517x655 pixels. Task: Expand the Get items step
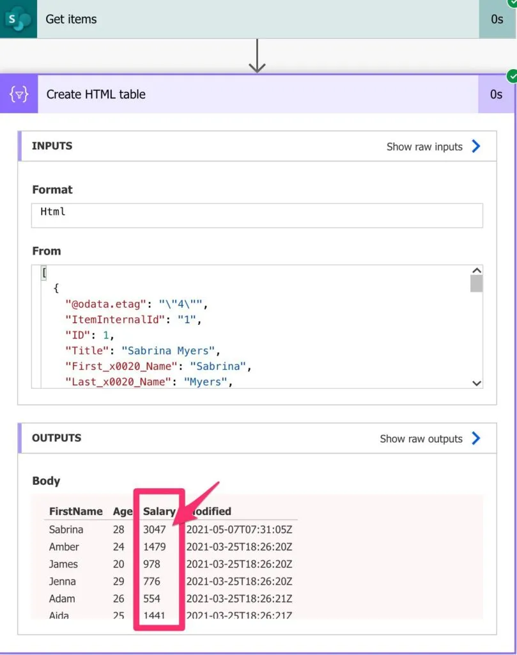(x=256, y=19)
